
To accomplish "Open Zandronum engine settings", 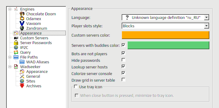I will 36,28.
